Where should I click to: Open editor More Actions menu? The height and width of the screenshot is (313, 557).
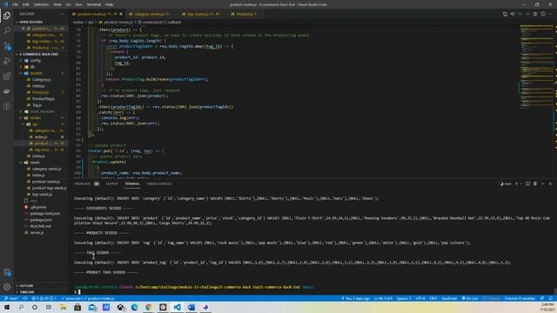click(550, 14)
